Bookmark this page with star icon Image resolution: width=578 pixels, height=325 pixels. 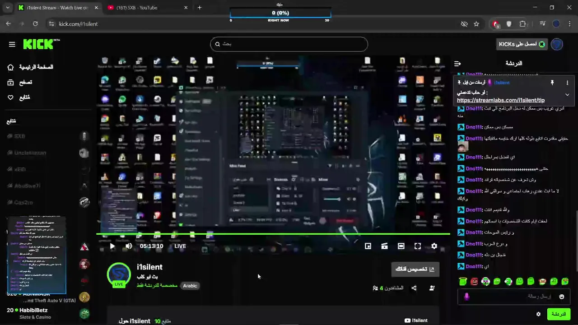(x=476, y=24)
